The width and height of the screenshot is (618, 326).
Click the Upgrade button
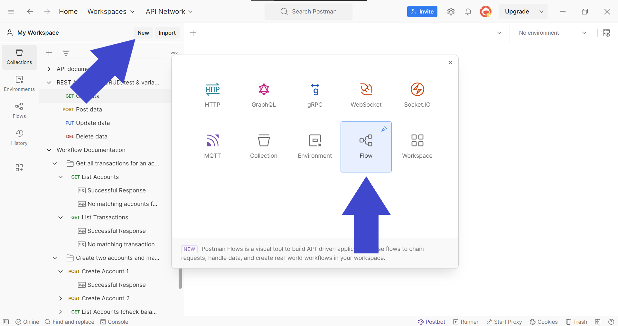517,12
